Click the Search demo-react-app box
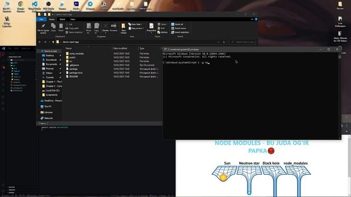This screenshot has width=351, height=197. tap(242, 42)
